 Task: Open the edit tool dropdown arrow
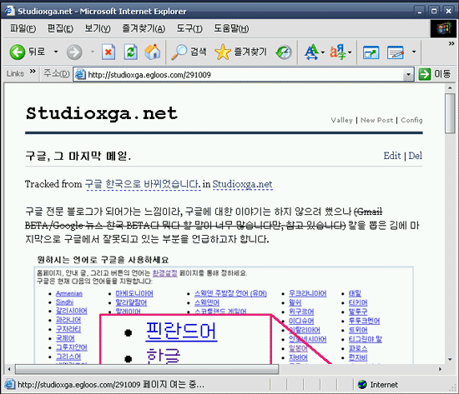(x=414, y=52)
